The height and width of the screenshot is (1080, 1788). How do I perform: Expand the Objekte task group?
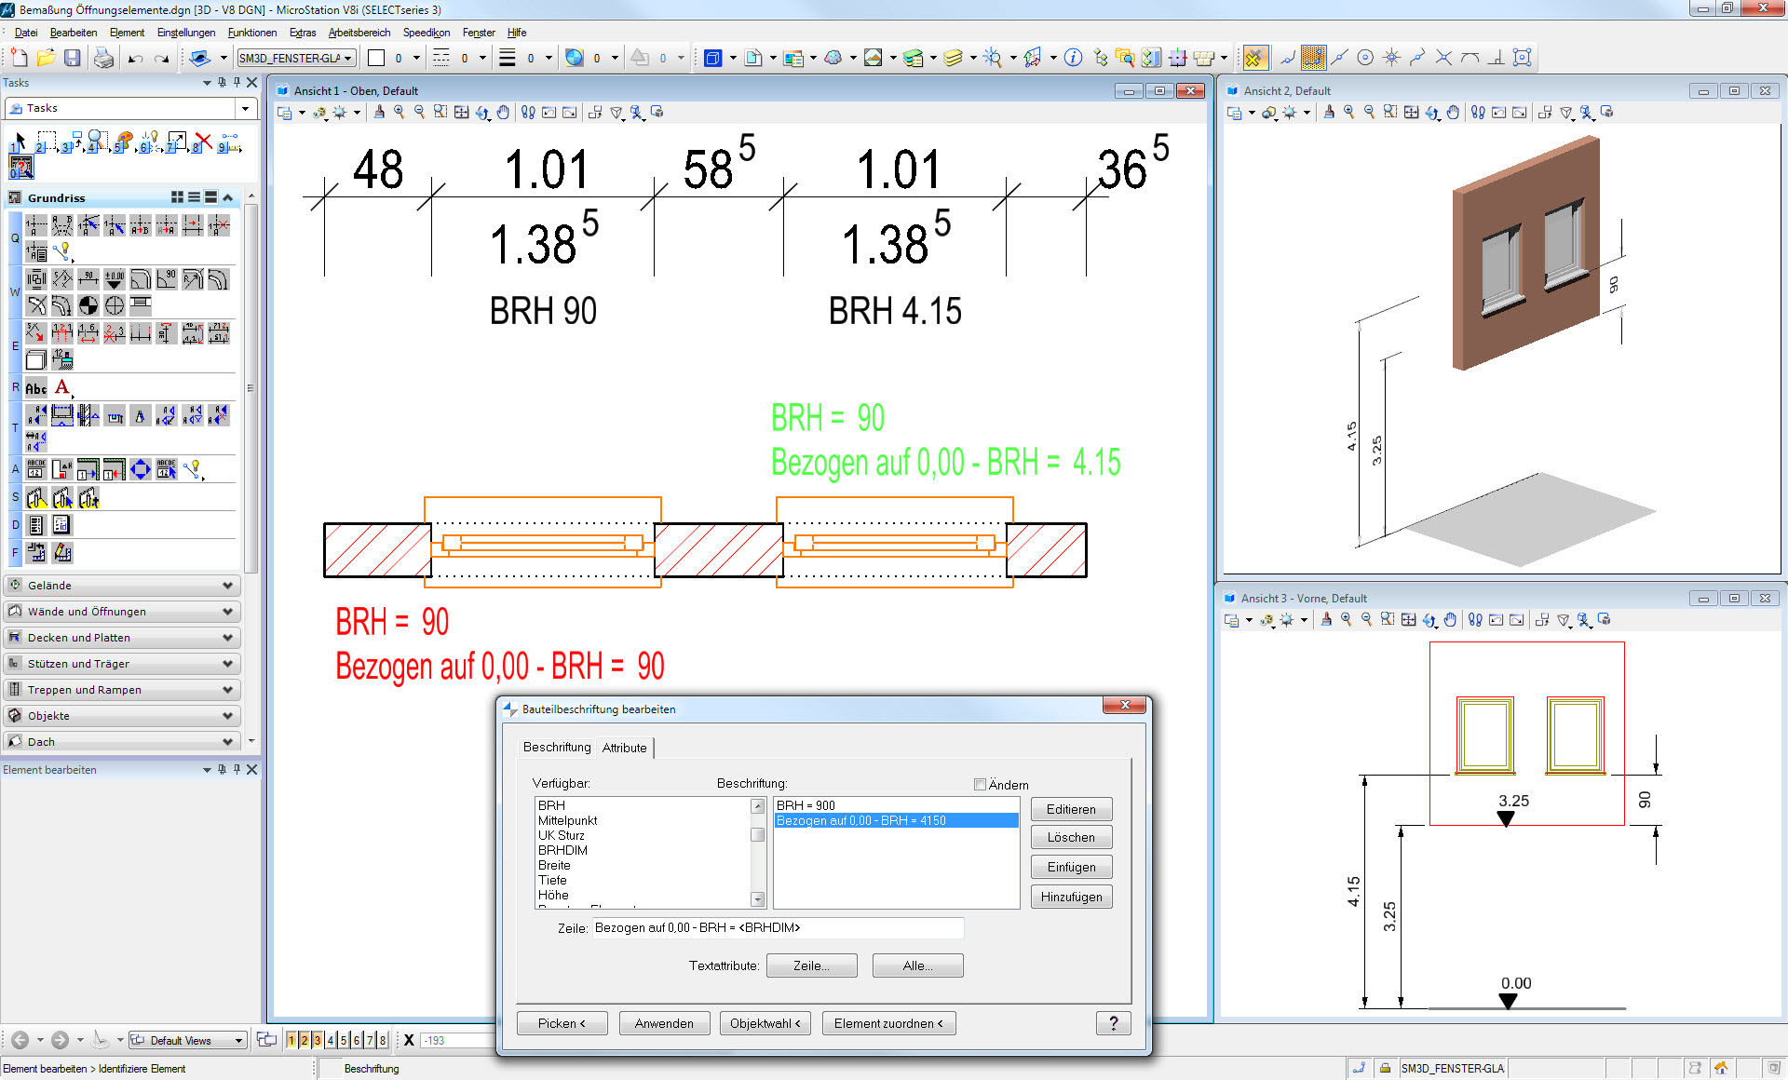pos(122,716)
